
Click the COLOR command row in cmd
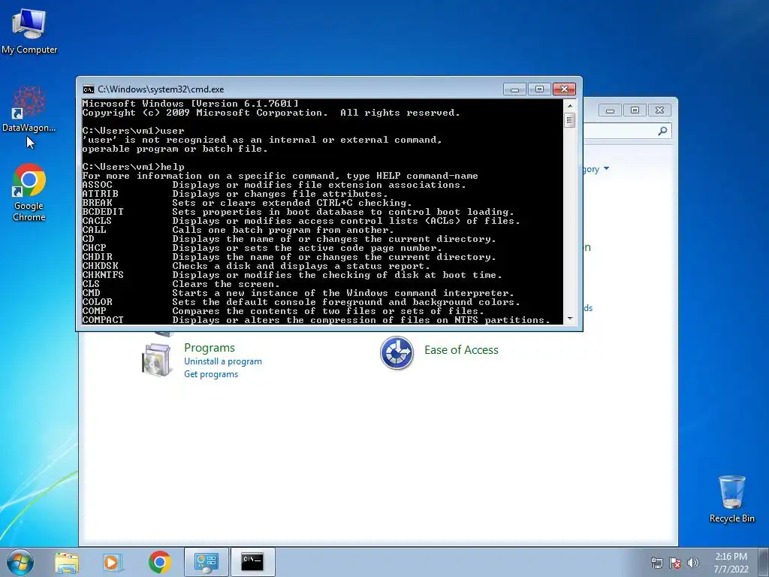click(x=301, y=302)
